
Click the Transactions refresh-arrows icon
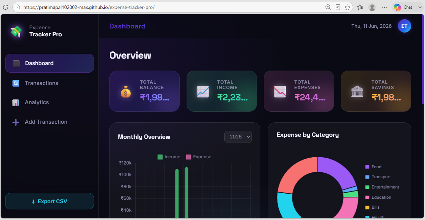(16, 83)
